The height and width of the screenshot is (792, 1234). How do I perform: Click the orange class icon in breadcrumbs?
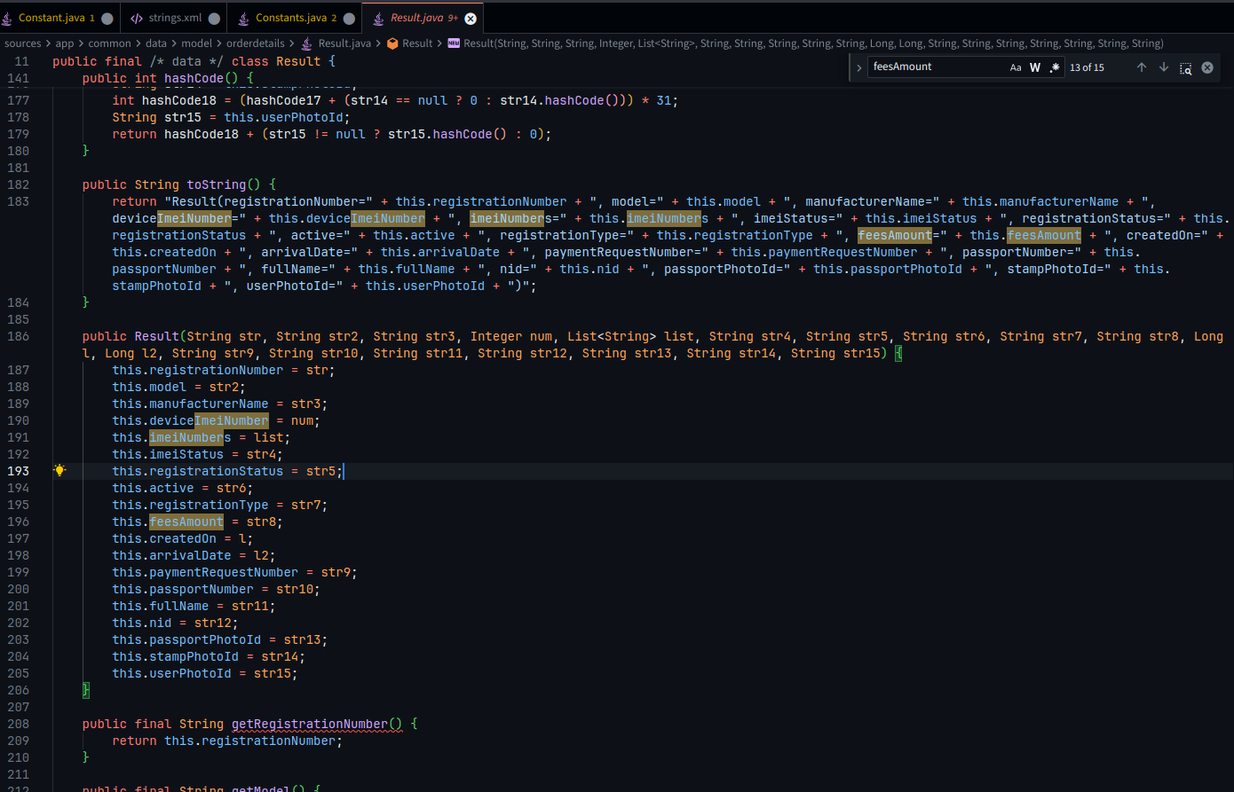click(x=393, y=43)
